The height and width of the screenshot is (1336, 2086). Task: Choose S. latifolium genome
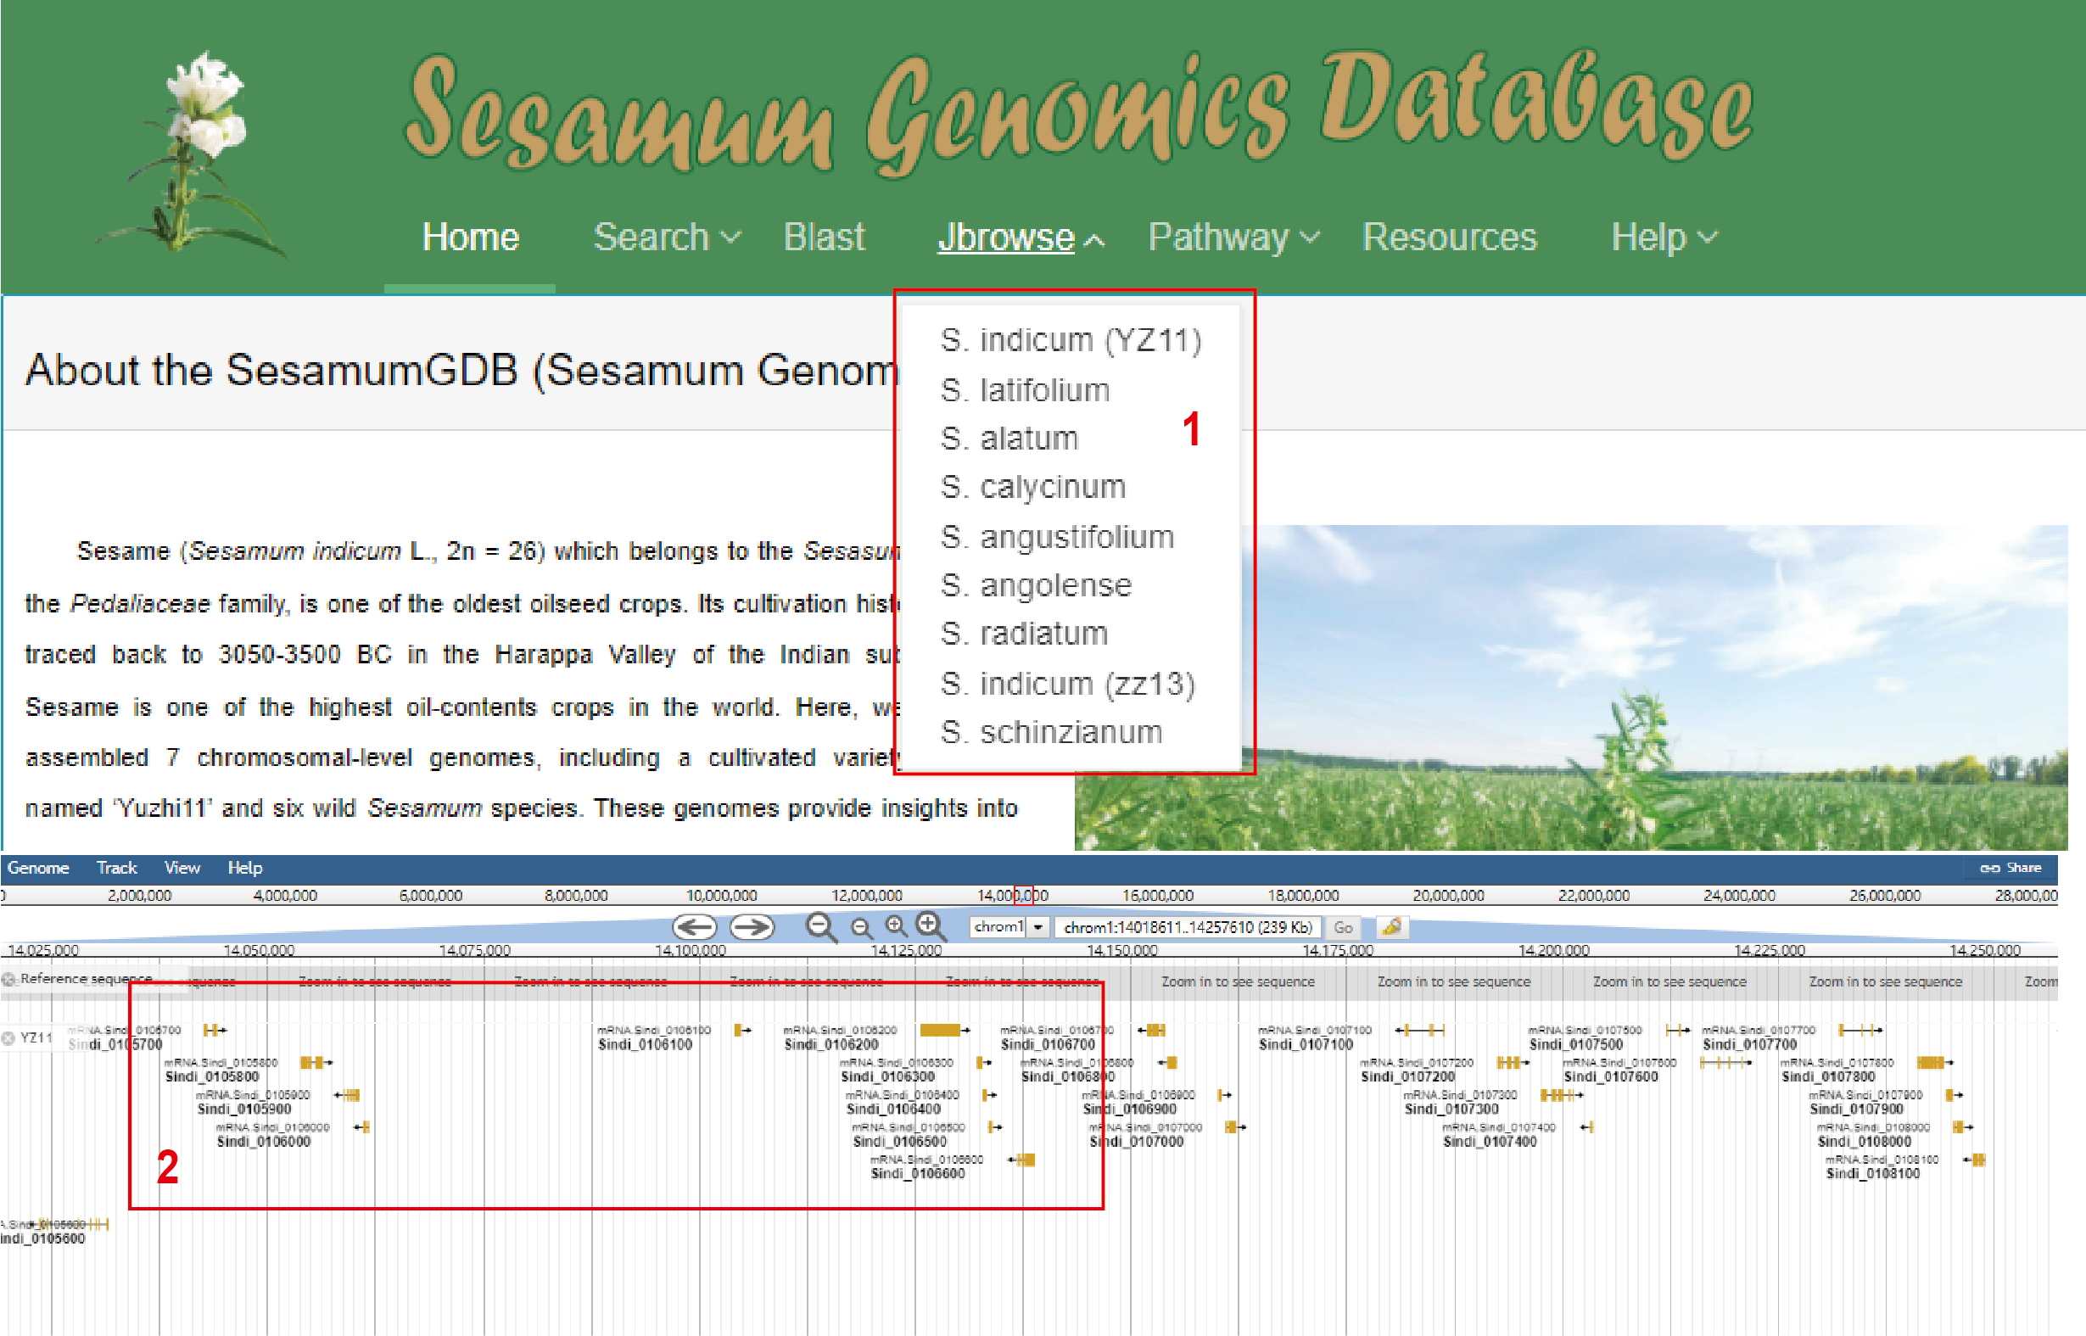coord(1026,390)
